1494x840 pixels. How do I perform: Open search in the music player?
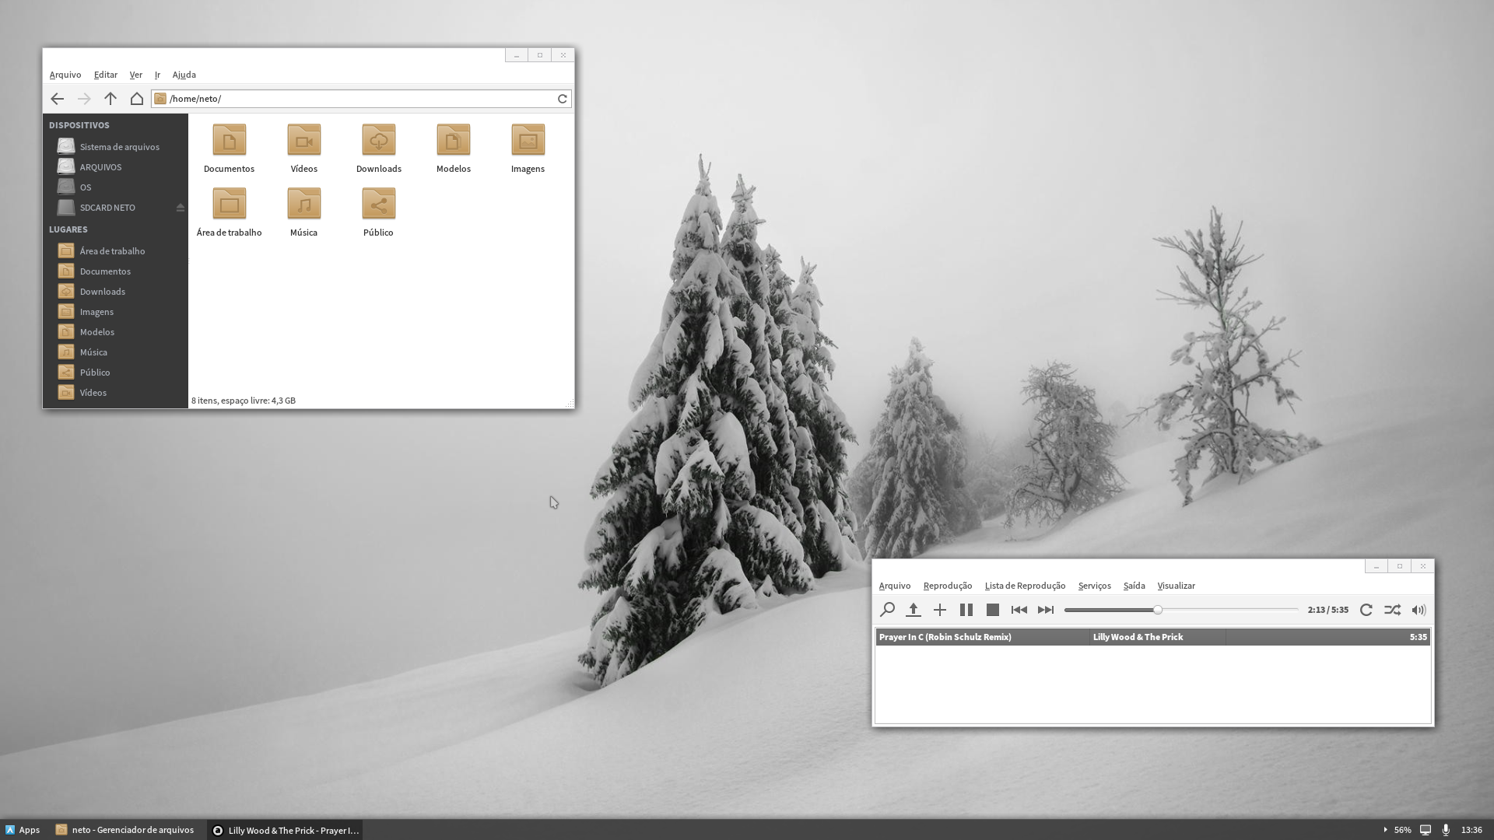coord(887,610)
